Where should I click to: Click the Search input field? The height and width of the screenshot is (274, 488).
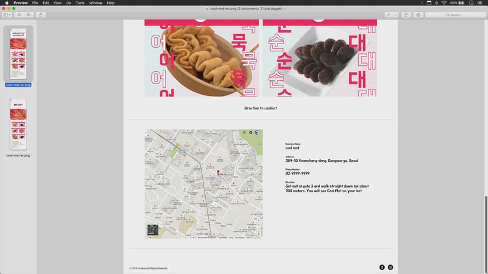point(455,15)
